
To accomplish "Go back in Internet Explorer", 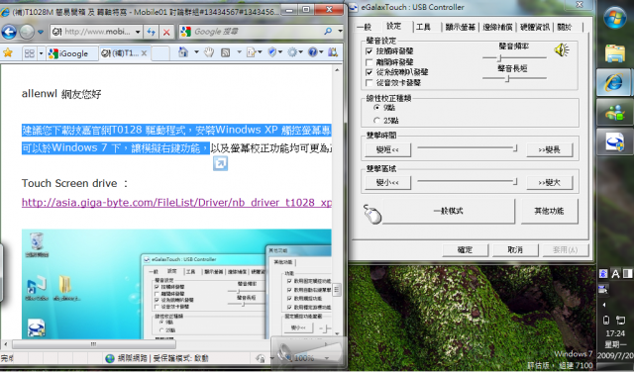I will [9, 32].
